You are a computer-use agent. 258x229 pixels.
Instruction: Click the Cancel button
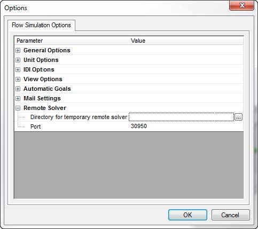(x=230, y=215)
